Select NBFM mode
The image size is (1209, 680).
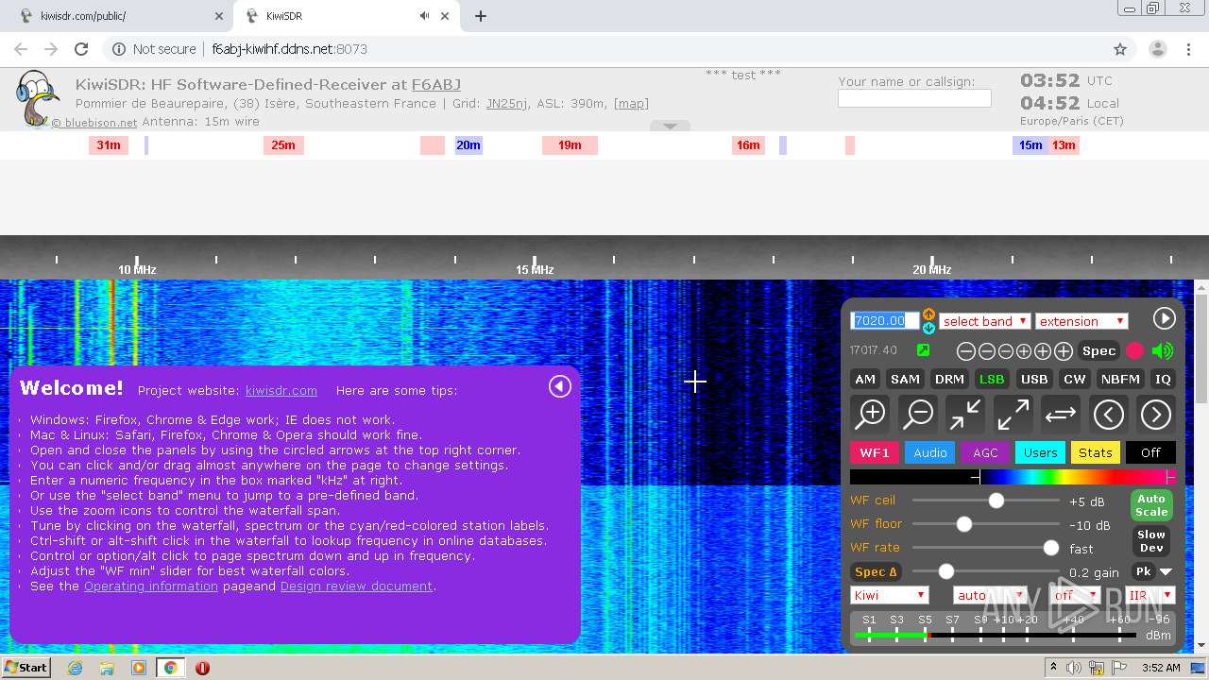tap(1120, 379)
